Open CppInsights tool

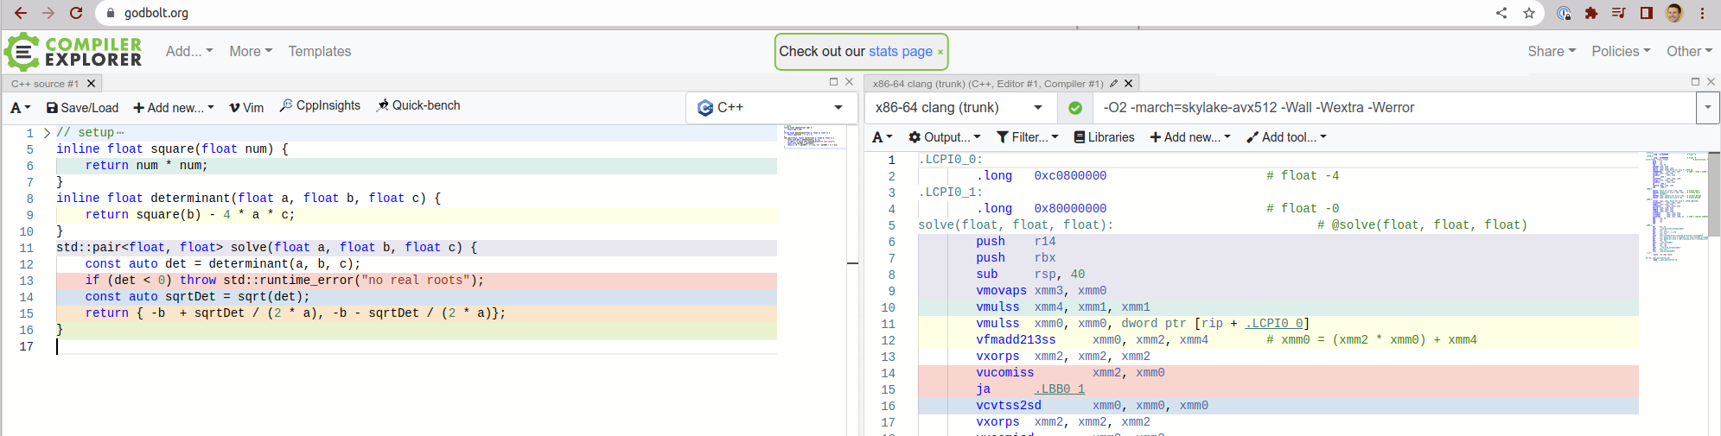[320, 106]
